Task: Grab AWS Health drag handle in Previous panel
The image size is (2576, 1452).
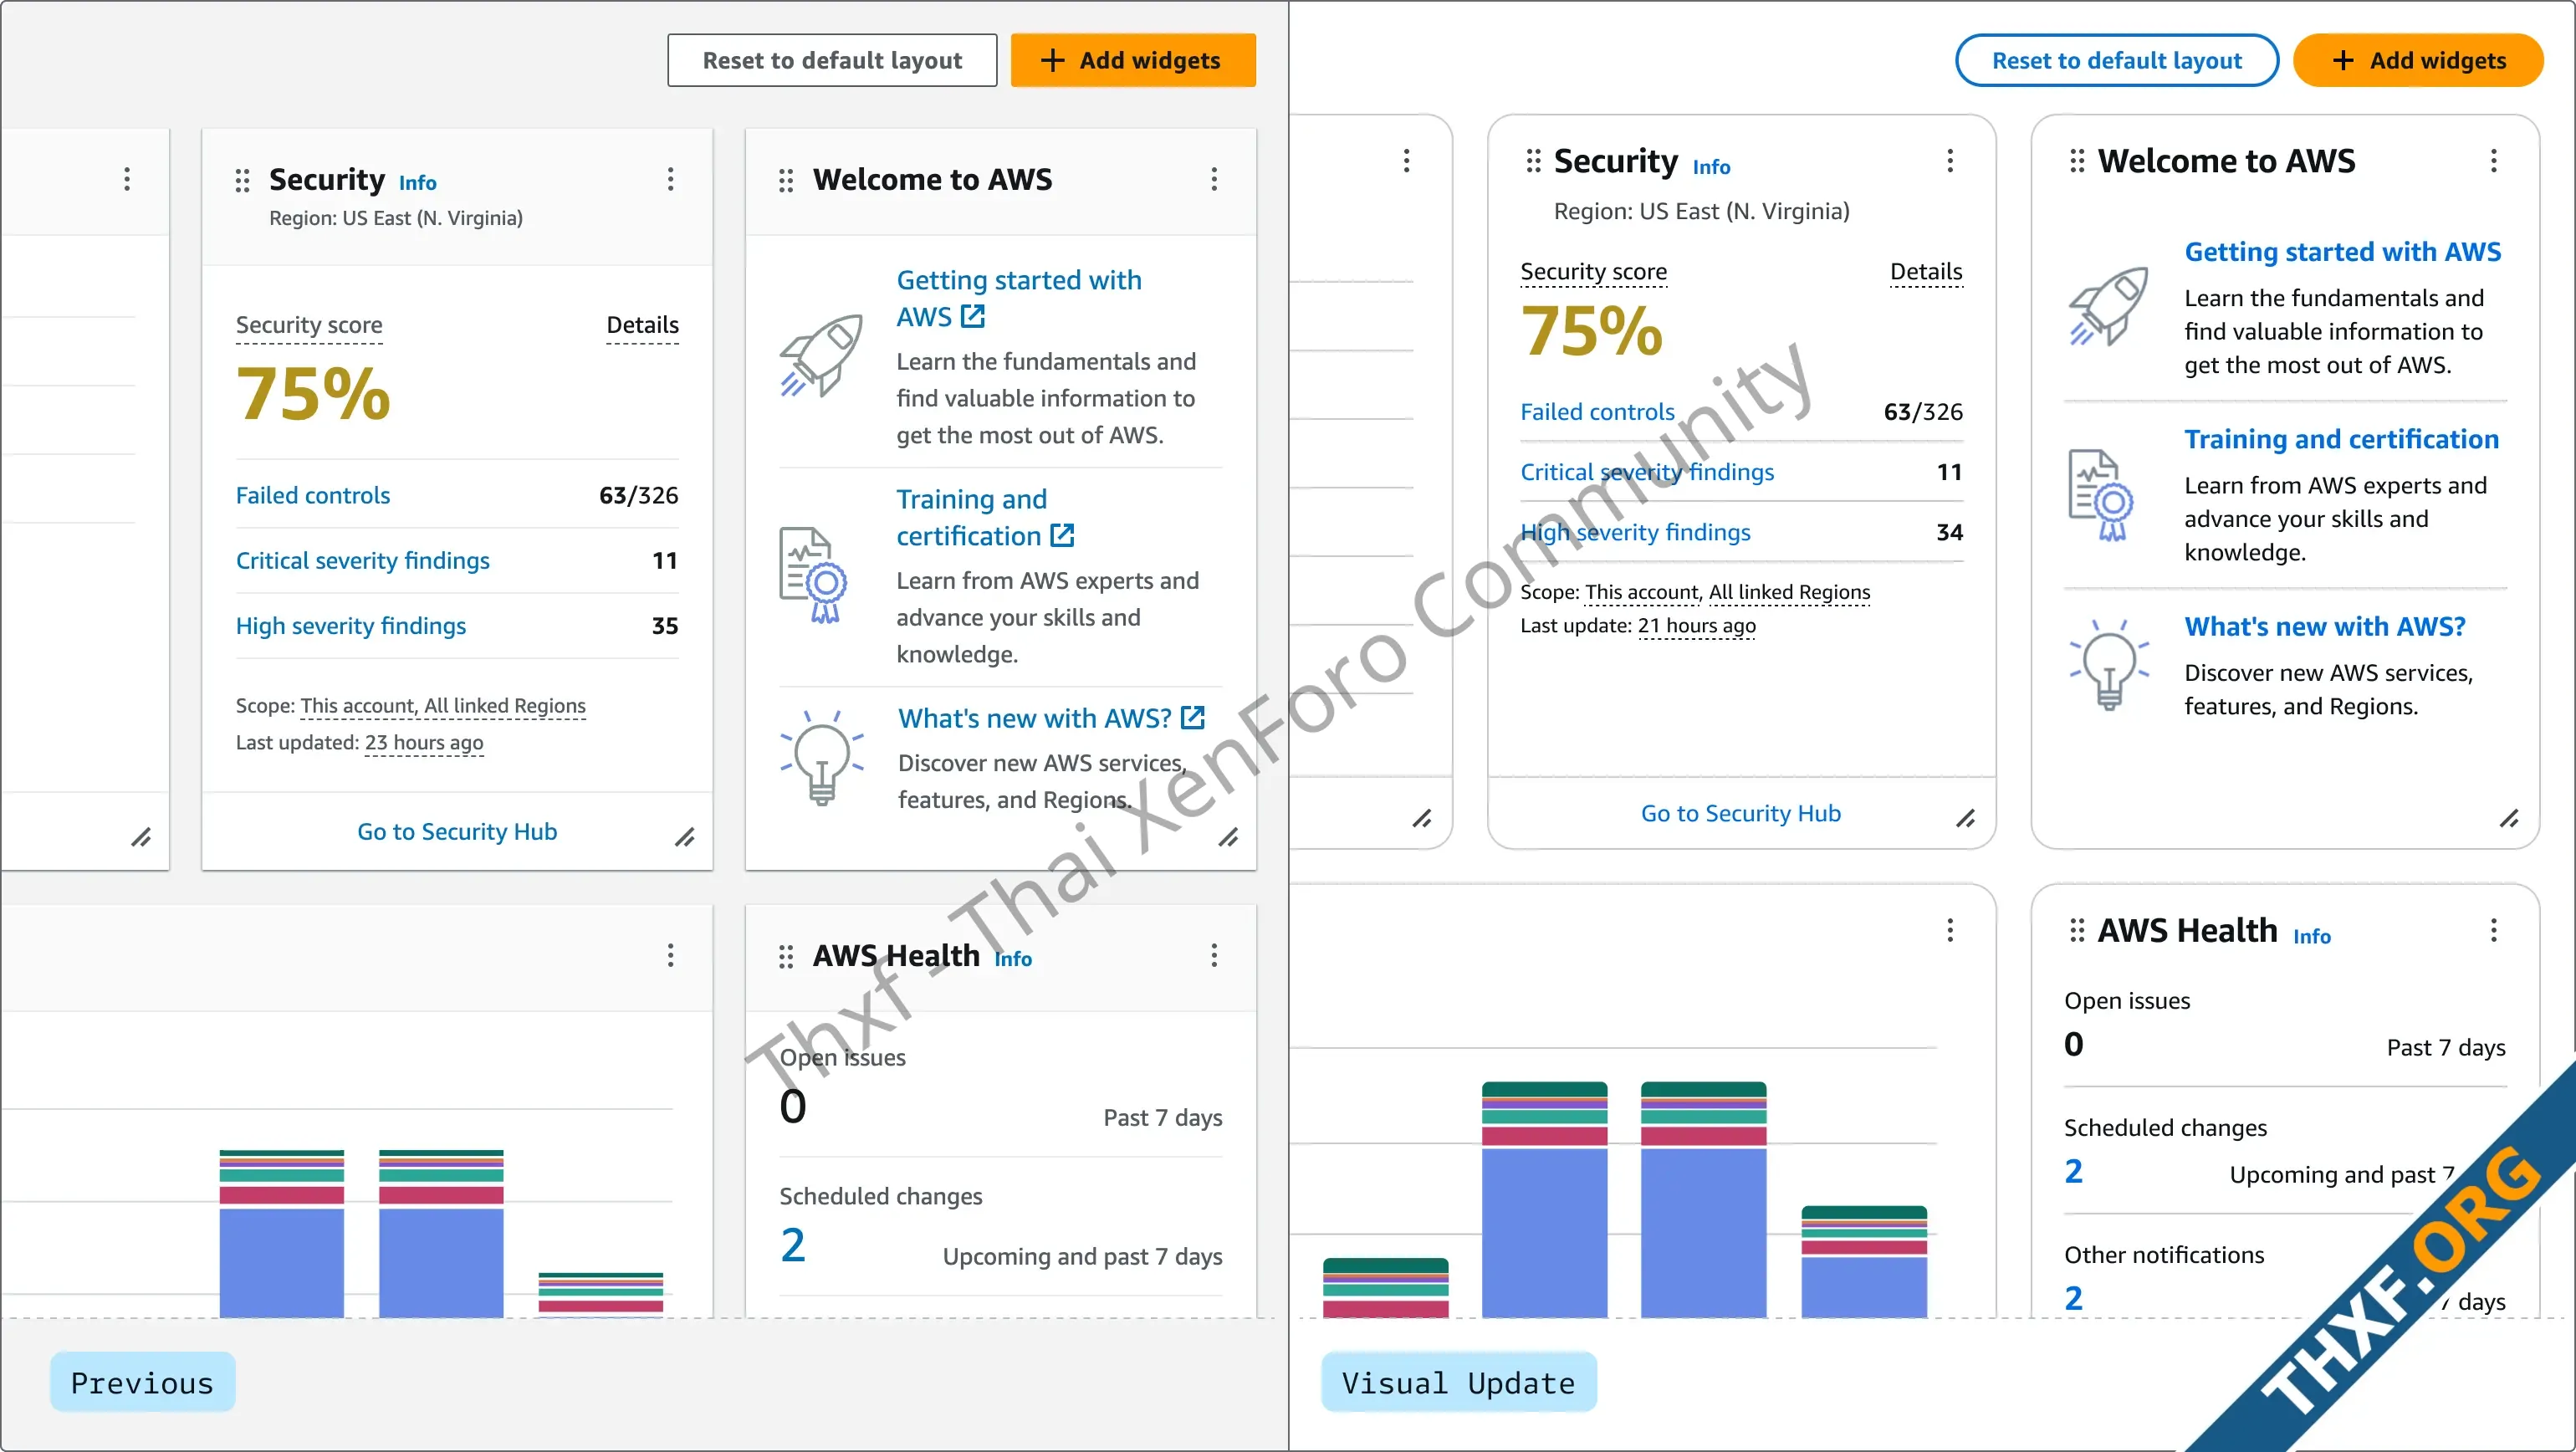Action: 786,957
